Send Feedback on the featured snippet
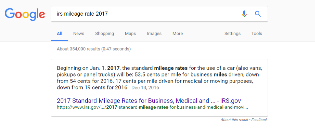 click(x=259, y=120)
